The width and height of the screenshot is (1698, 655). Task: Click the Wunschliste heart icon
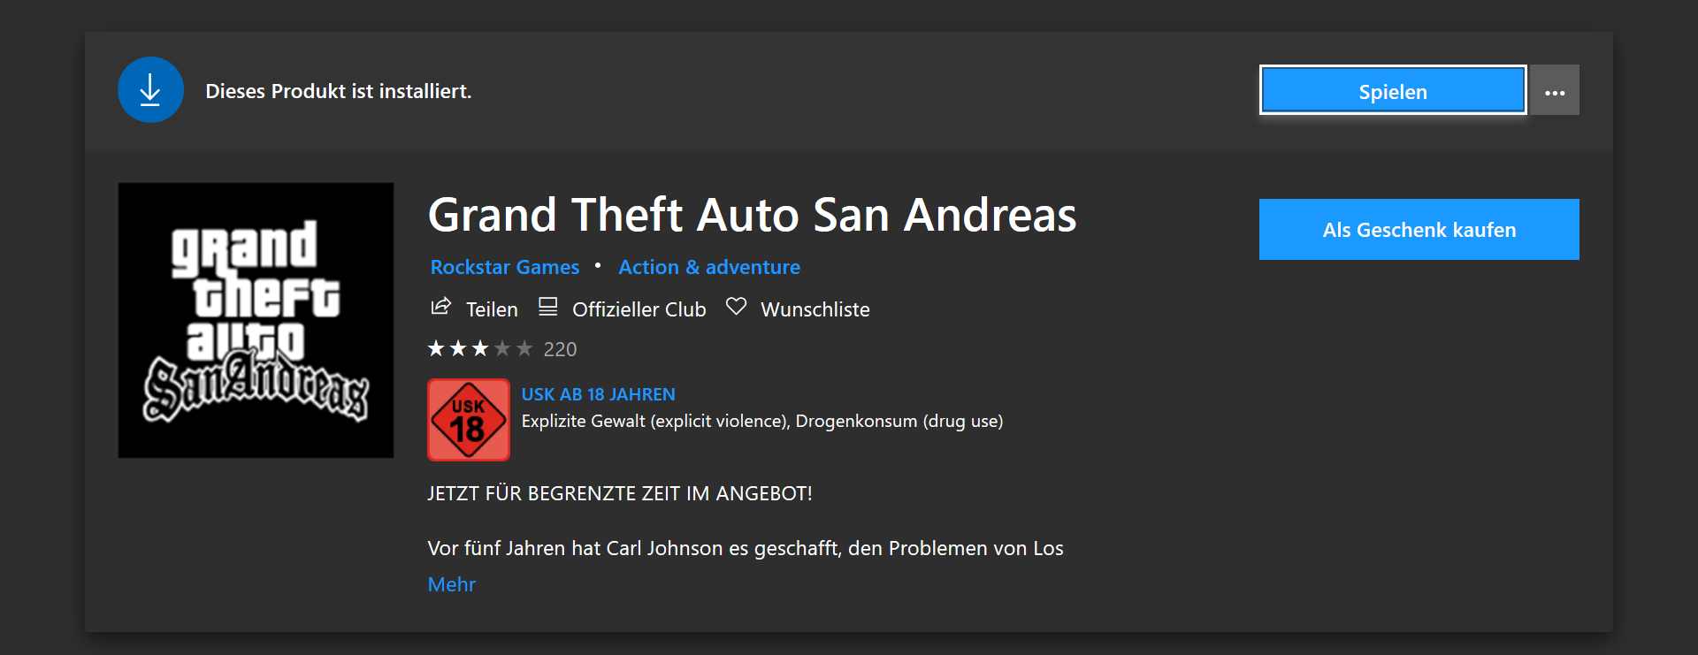[736, 307]
